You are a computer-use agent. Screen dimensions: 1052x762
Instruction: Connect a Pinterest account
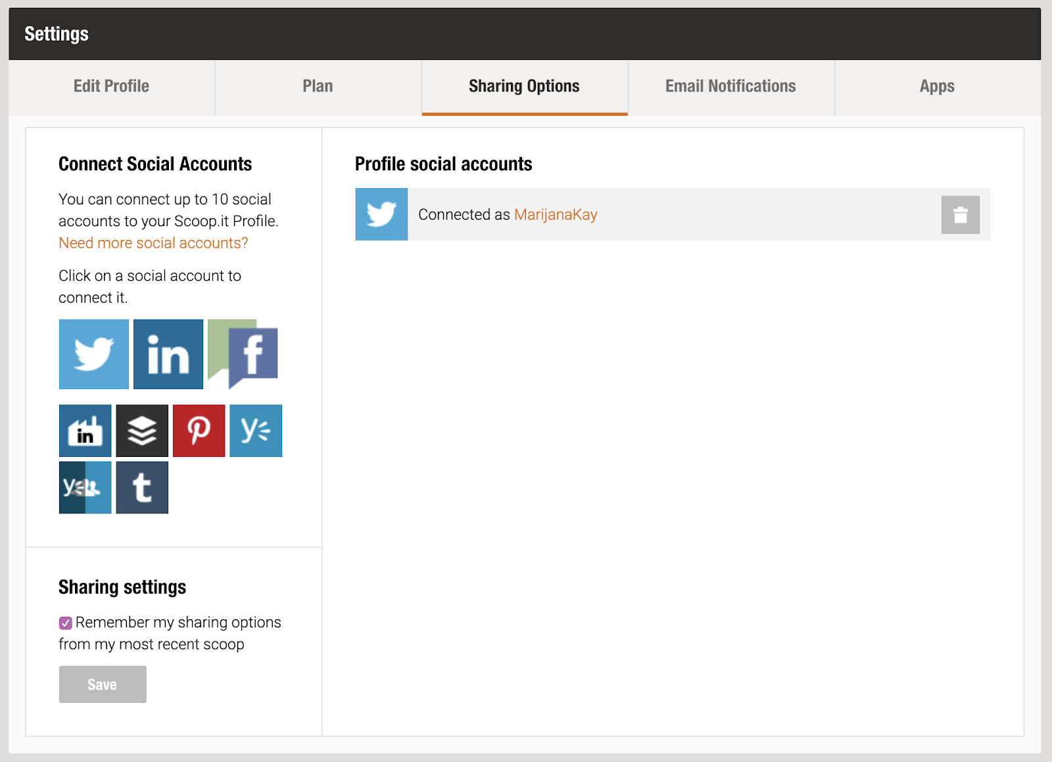click(199, 431)
